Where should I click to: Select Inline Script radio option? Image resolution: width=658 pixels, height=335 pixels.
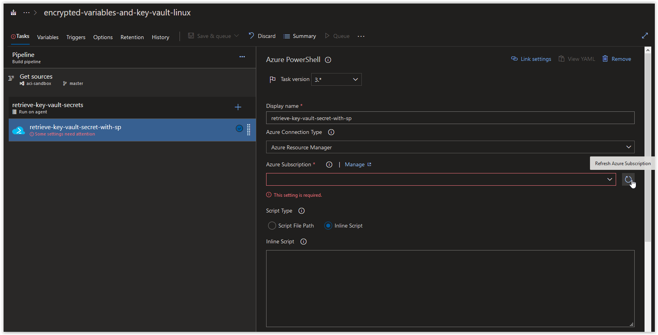[x=328, y=226]
